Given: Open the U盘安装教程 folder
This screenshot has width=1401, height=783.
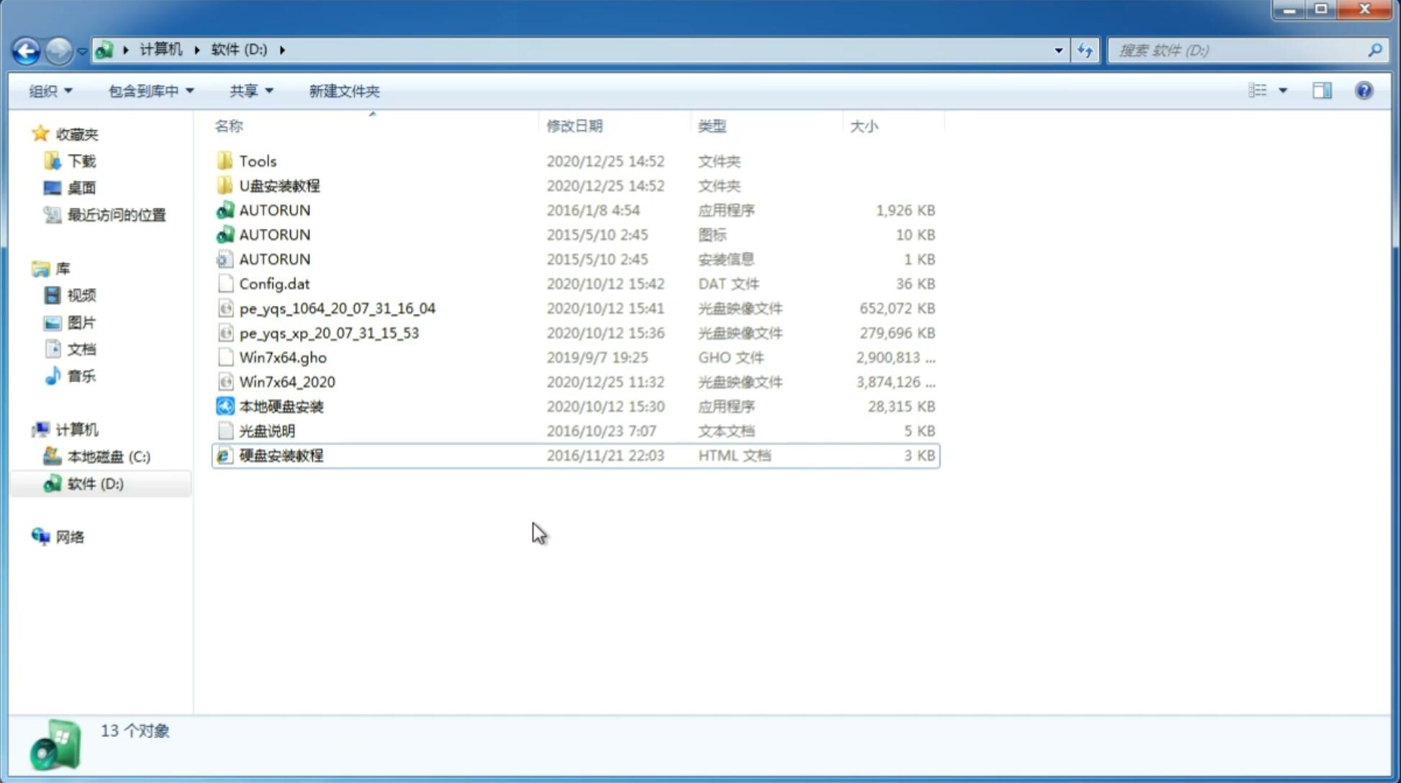Looking at the screenshot, I should (x=279, y=185).
